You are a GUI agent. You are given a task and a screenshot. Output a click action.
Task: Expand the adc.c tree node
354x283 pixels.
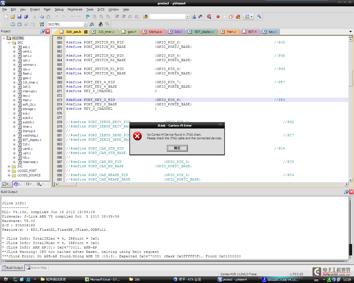point(14,47)
